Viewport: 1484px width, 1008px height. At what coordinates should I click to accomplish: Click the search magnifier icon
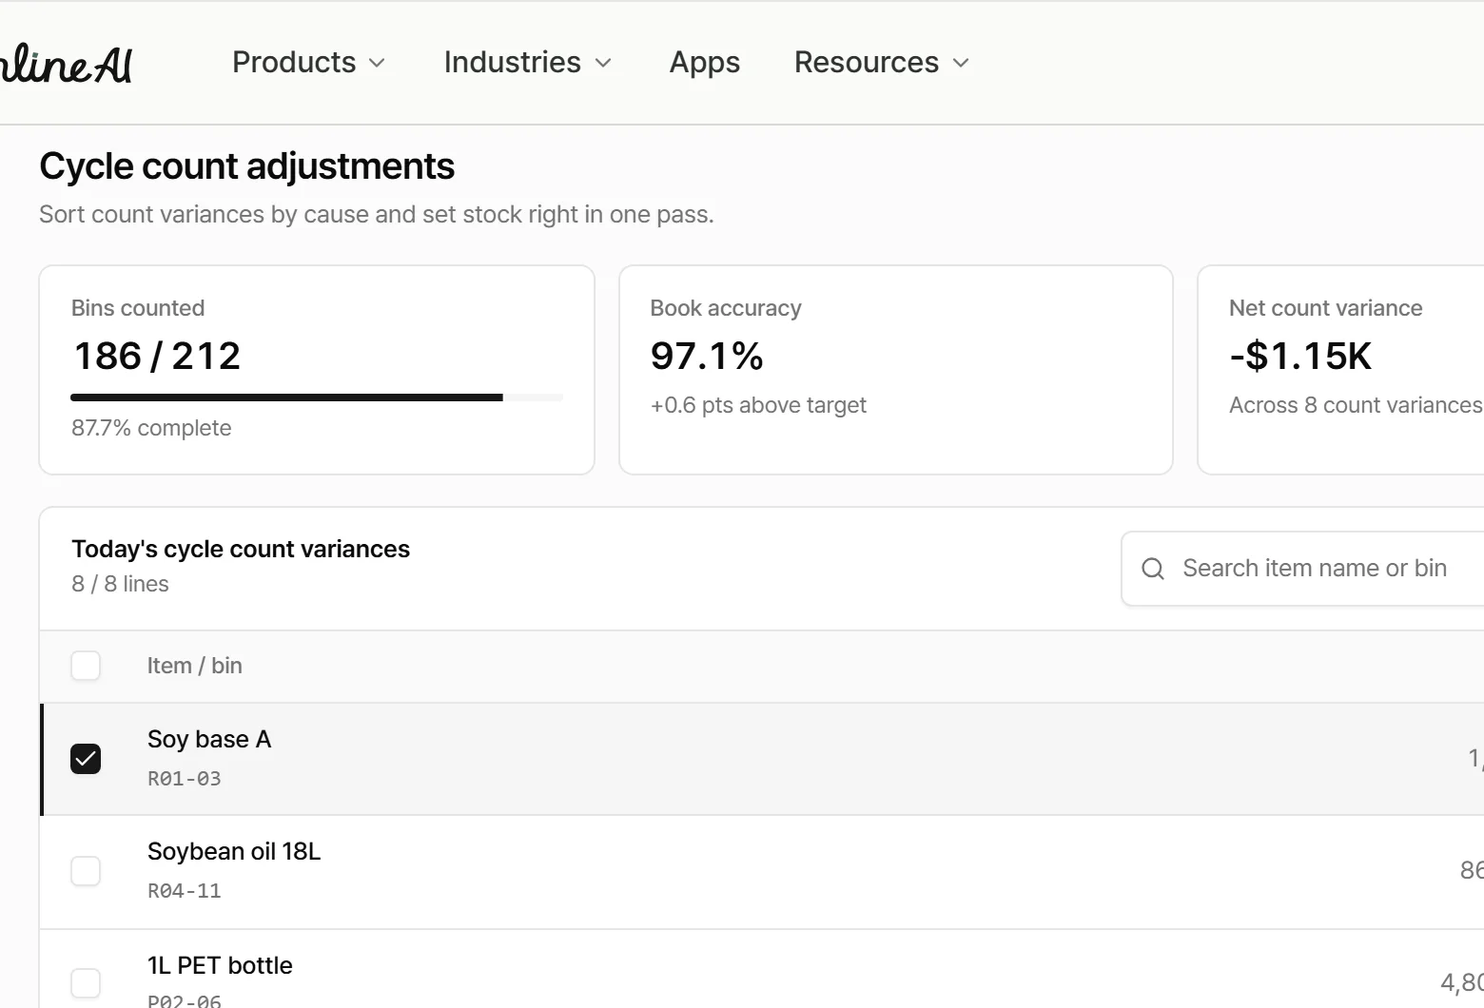[1153, 569]
